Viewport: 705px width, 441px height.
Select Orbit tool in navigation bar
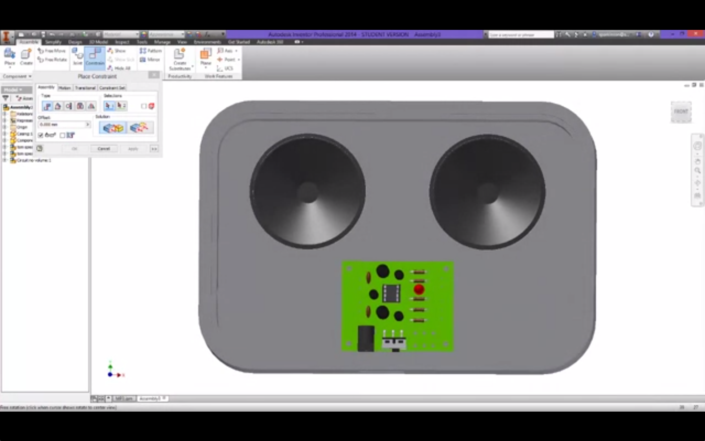[x=697, y=183]
